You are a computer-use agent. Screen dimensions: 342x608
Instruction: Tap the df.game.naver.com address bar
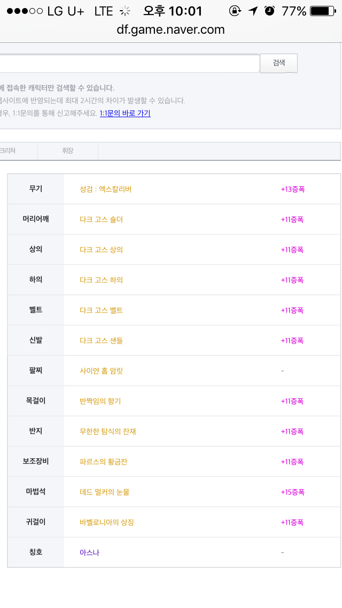pyautogui.click(x=170, y=29)
